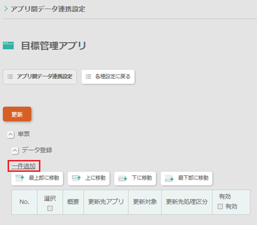Screen dimensions: 257x225
Task: Toggle the 有効 checkbox in header
Action: 220,206
